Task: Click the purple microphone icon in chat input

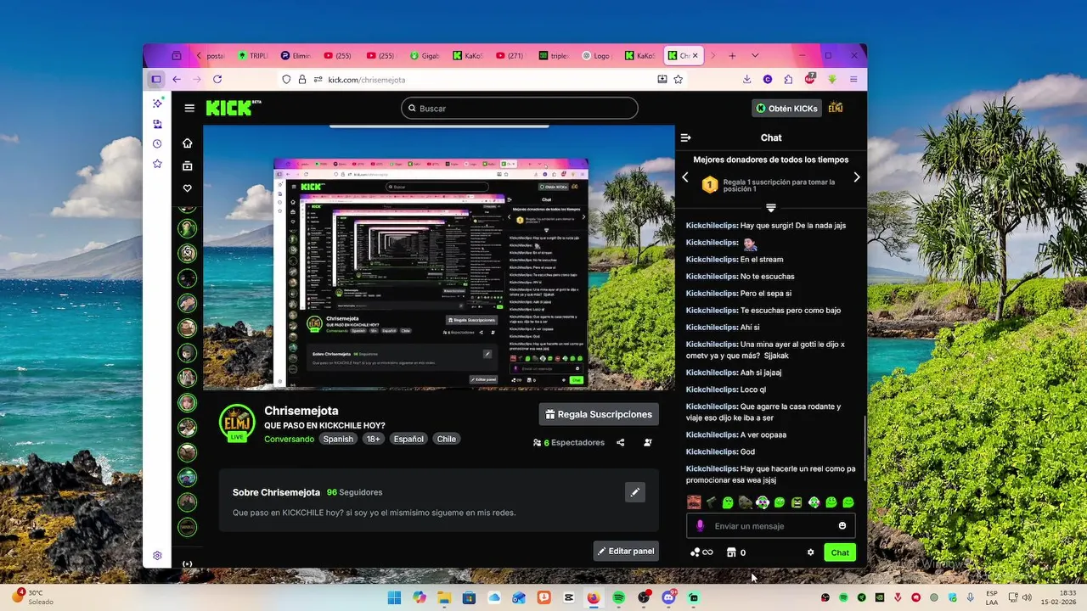Action: [x=701, y=525]
